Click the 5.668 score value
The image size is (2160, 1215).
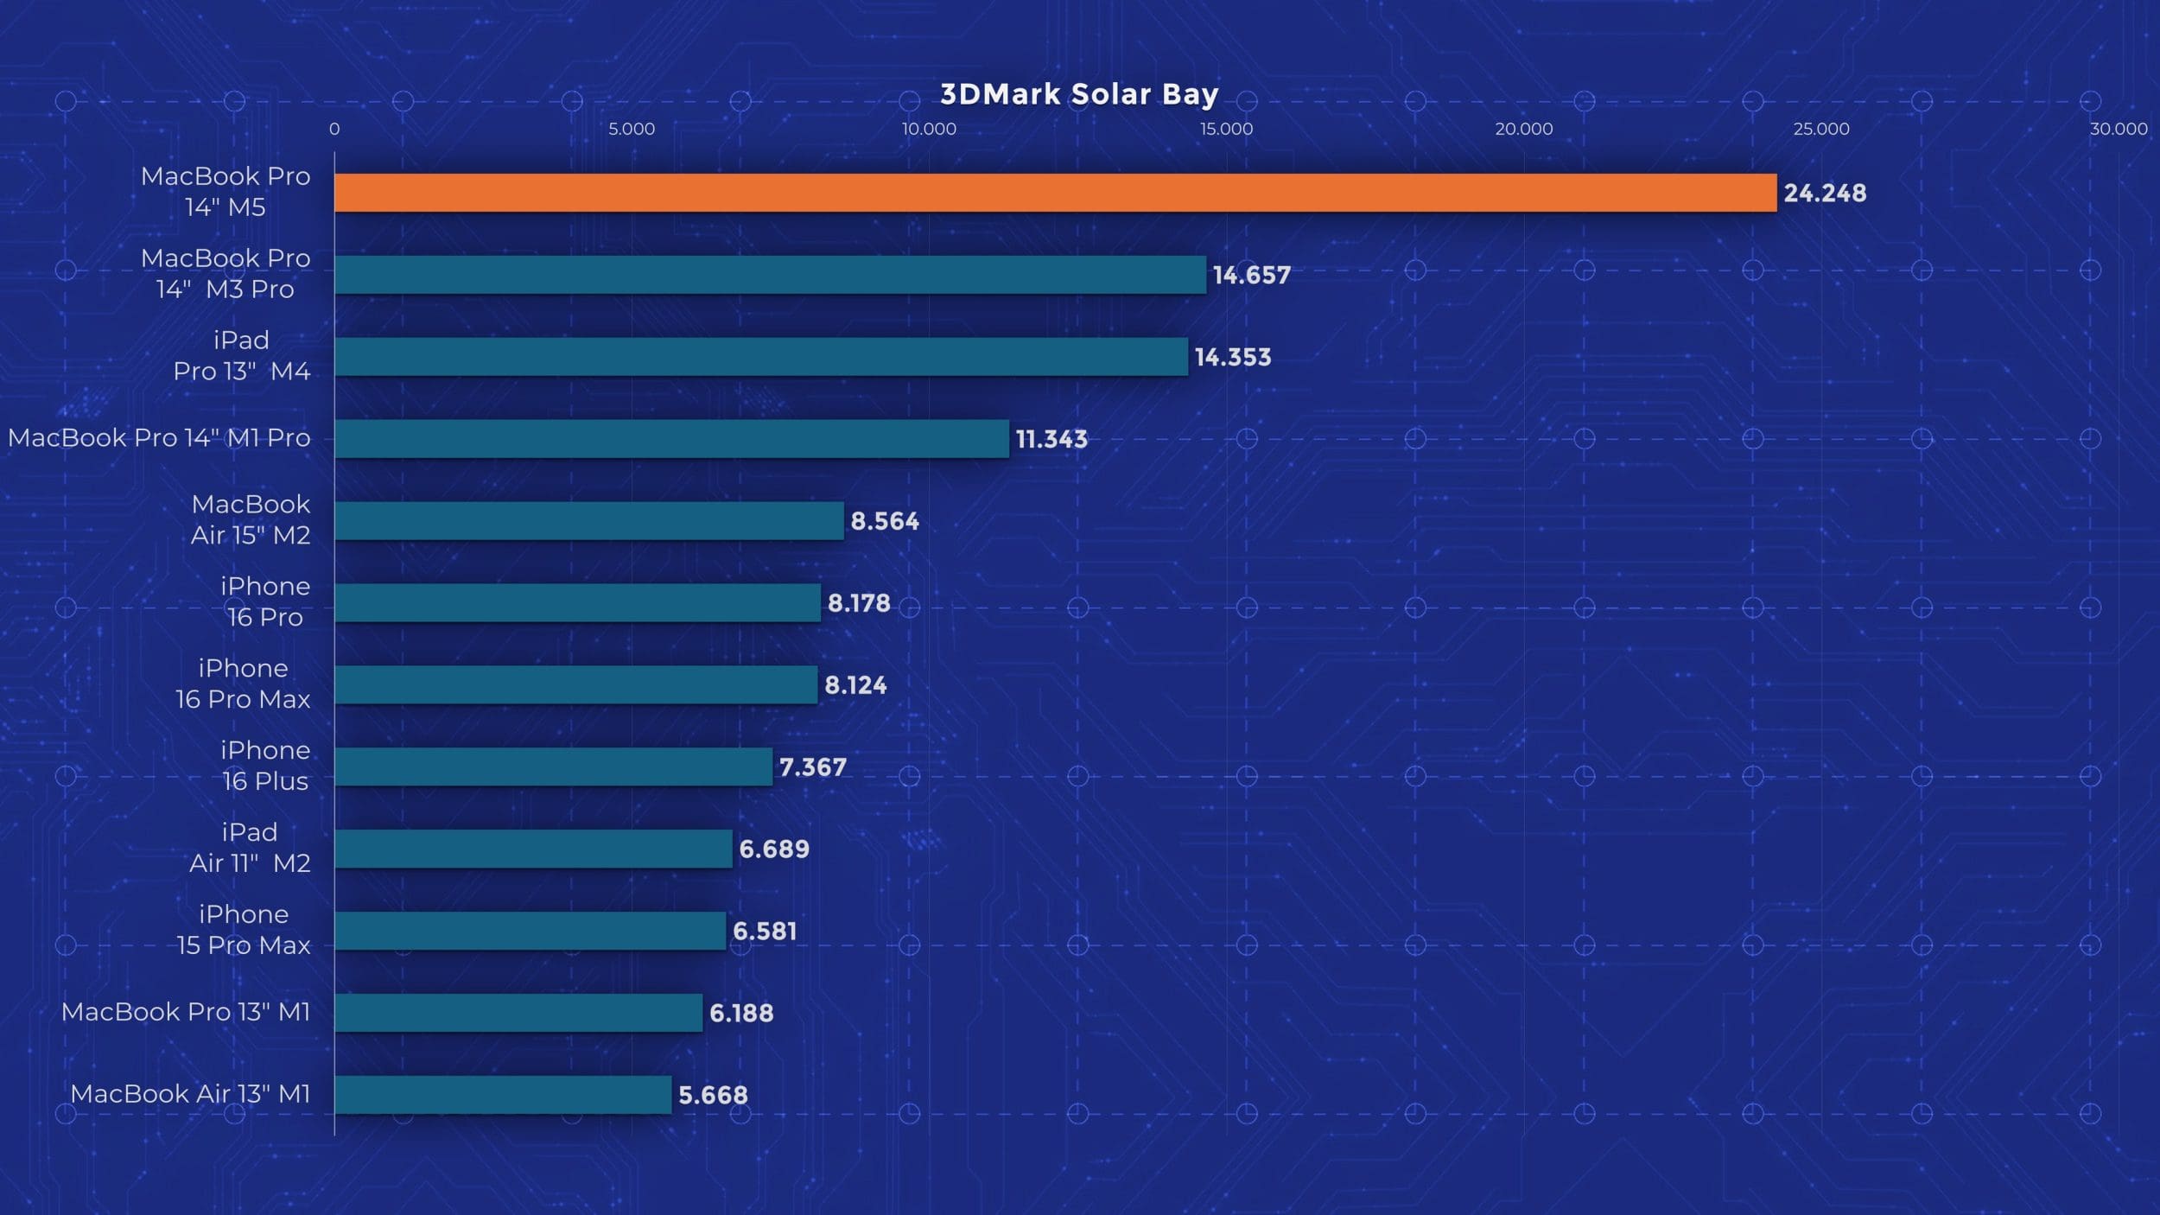click(x=713, y=1095)
